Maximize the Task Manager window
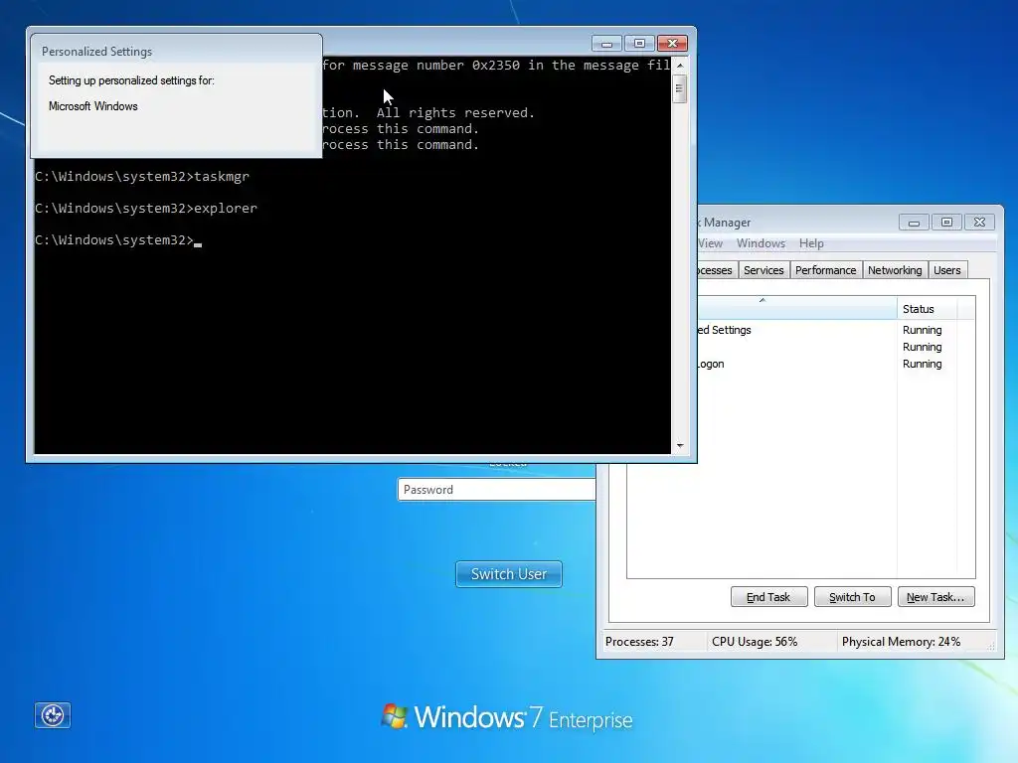1018x763 pixels. tap(946, 223)
